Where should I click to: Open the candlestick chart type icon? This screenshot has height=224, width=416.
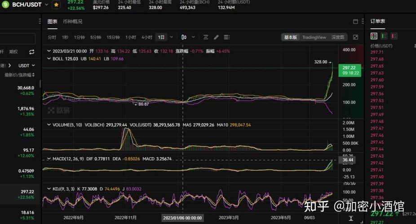[x=184, y=37]
